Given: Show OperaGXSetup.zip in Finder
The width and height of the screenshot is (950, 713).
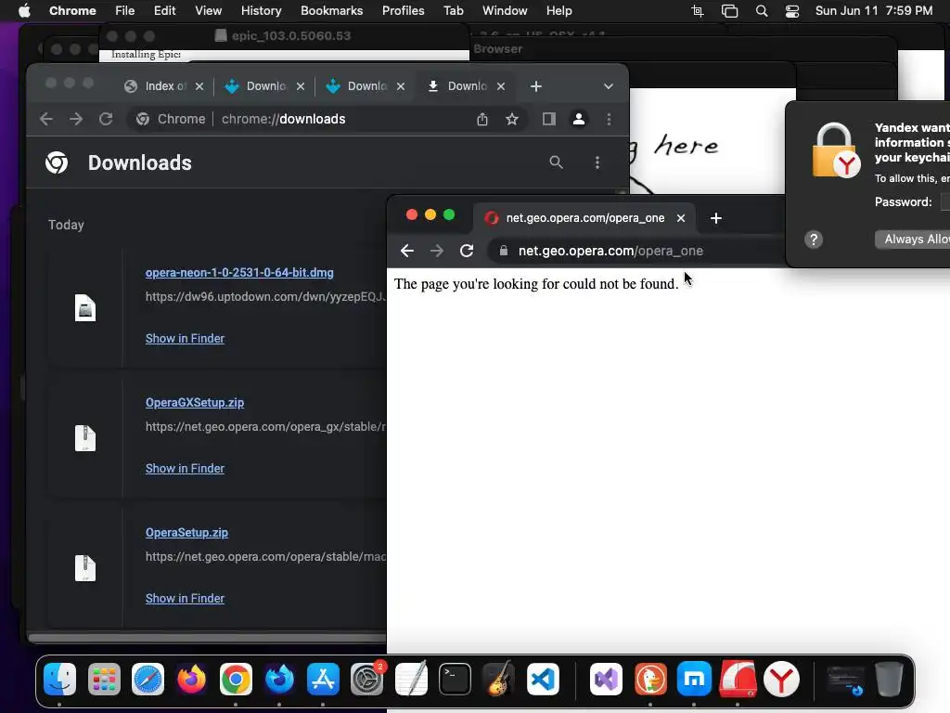Looking at the screenshot, I should coord(185,468).
